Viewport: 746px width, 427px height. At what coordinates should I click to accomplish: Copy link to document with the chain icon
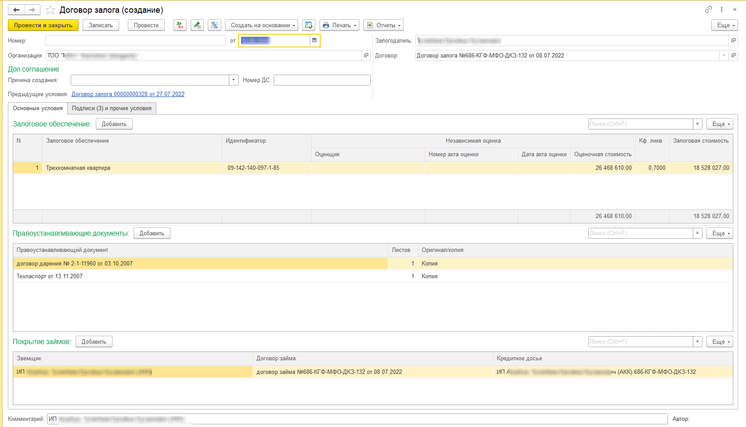pos(709,10)
